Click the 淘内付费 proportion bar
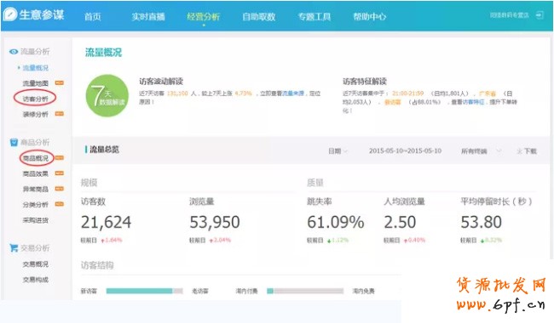The height and width of the screenshot is (323, 554). pyautogui.click(x=305, y=291)
